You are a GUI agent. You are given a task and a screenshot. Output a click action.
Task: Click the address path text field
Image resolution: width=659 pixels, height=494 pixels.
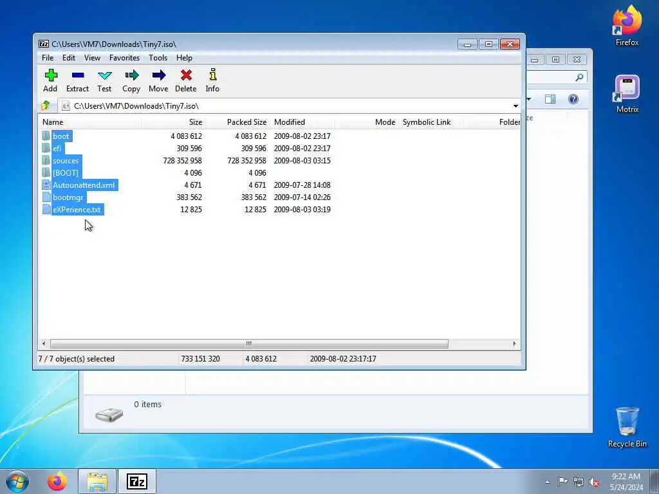click(x=286, y=106)
